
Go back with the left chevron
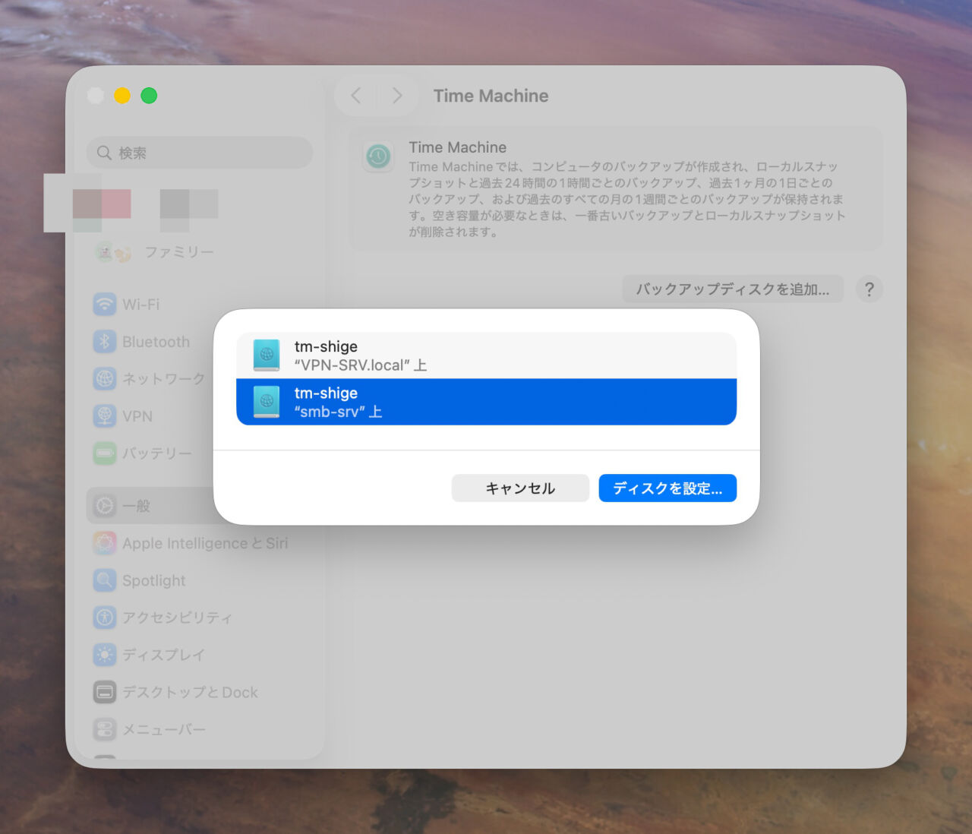(356, 96)
